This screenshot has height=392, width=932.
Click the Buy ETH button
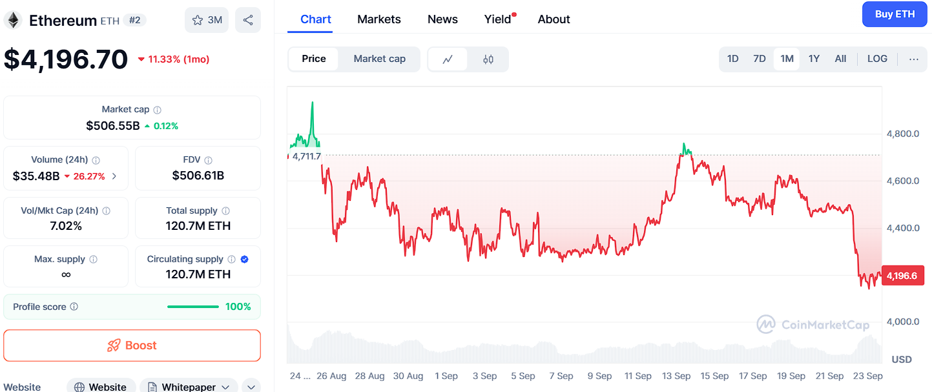[895, 14]
